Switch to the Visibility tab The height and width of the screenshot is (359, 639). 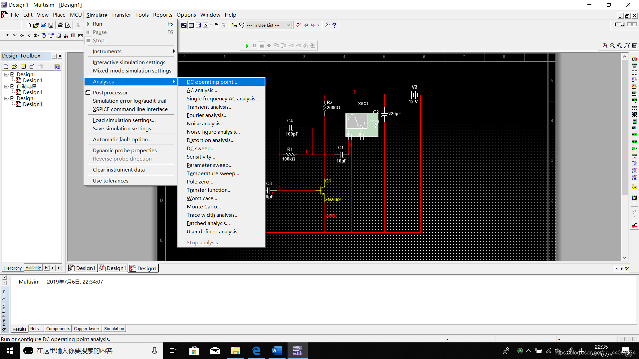coord(33,268)
